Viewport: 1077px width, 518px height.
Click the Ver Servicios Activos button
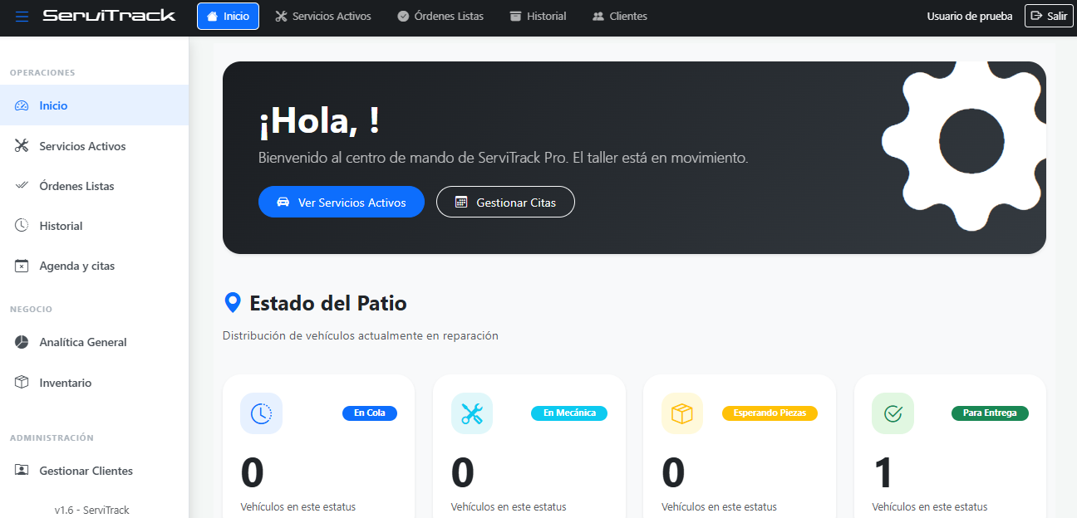point(341,202)
